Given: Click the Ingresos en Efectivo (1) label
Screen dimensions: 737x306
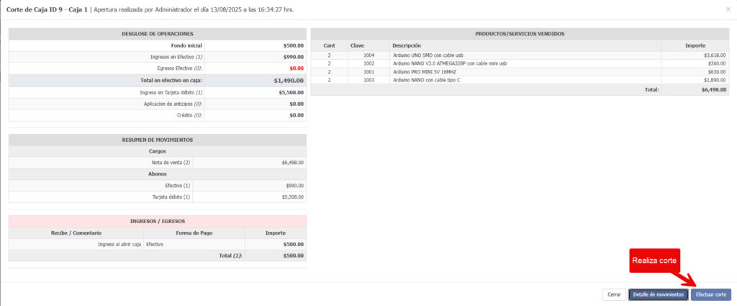Looking at the screenshot, I should pyautogui.click(x=171, y=56).
